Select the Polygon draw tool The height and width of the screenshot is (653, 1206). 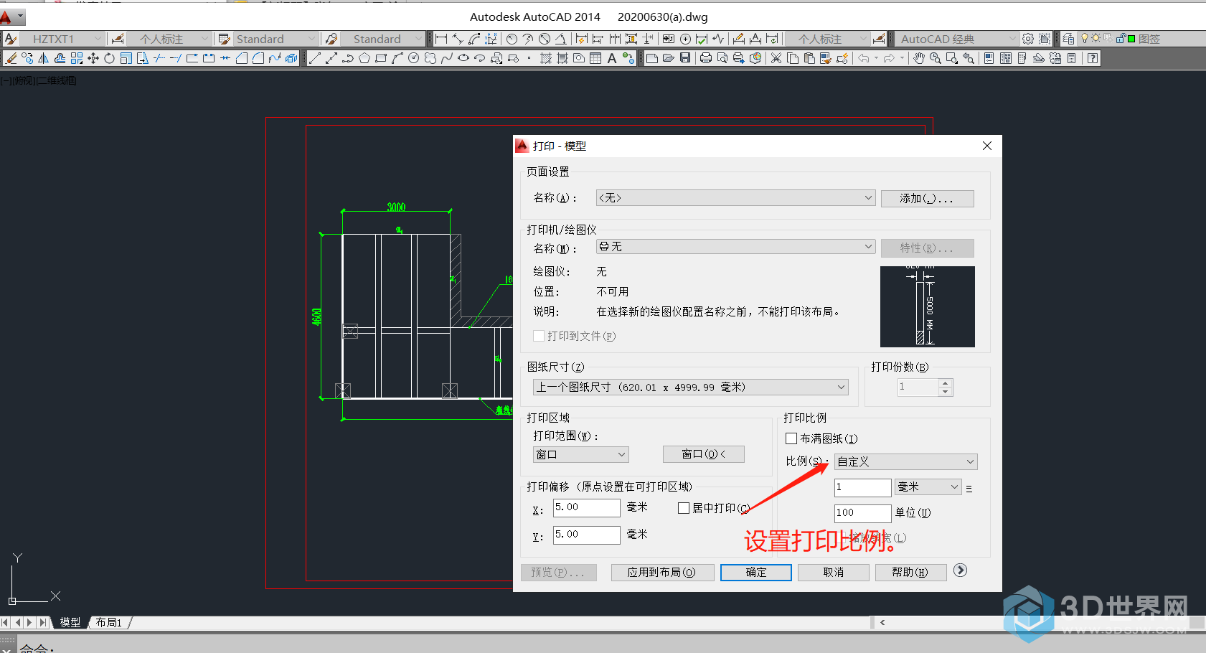coord(364,58)
